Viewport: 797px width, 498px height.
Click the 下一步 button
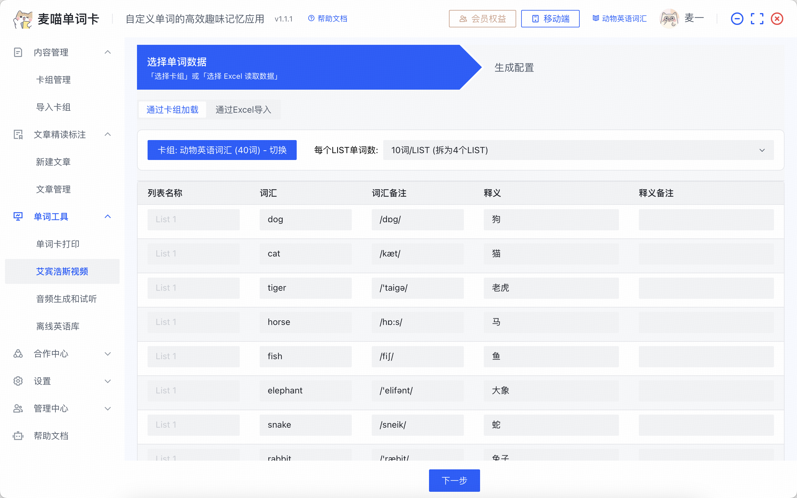(454, 481)
